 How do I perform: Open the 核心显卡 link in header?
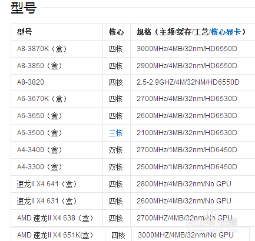coord(226,32)
